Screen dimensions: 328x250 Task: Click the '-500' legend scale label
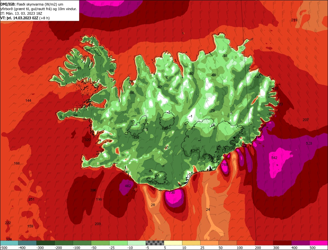point(4,248)
